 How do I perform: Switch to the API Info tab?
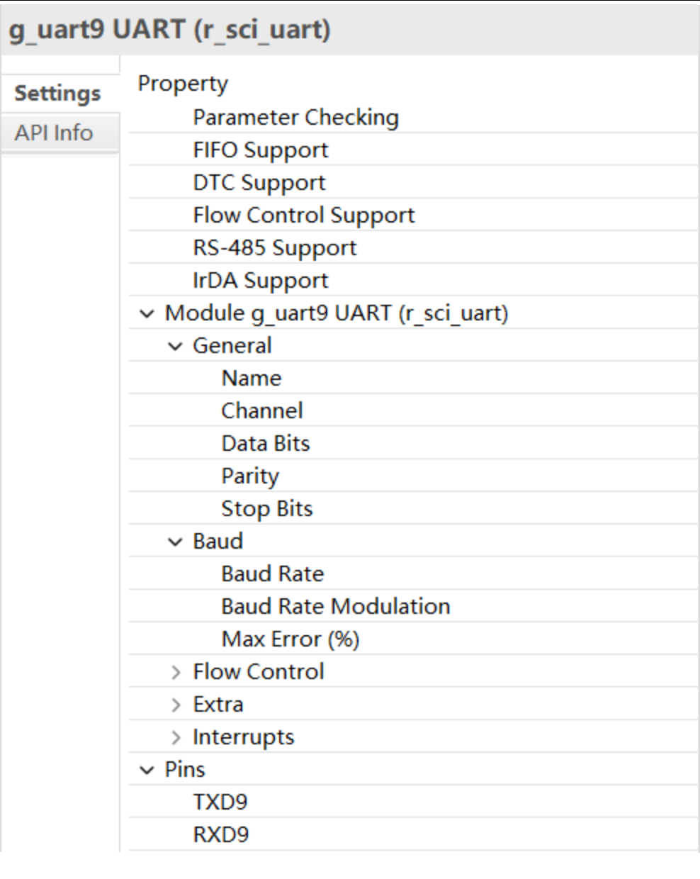pyautogui.click(x=60, y=133)
